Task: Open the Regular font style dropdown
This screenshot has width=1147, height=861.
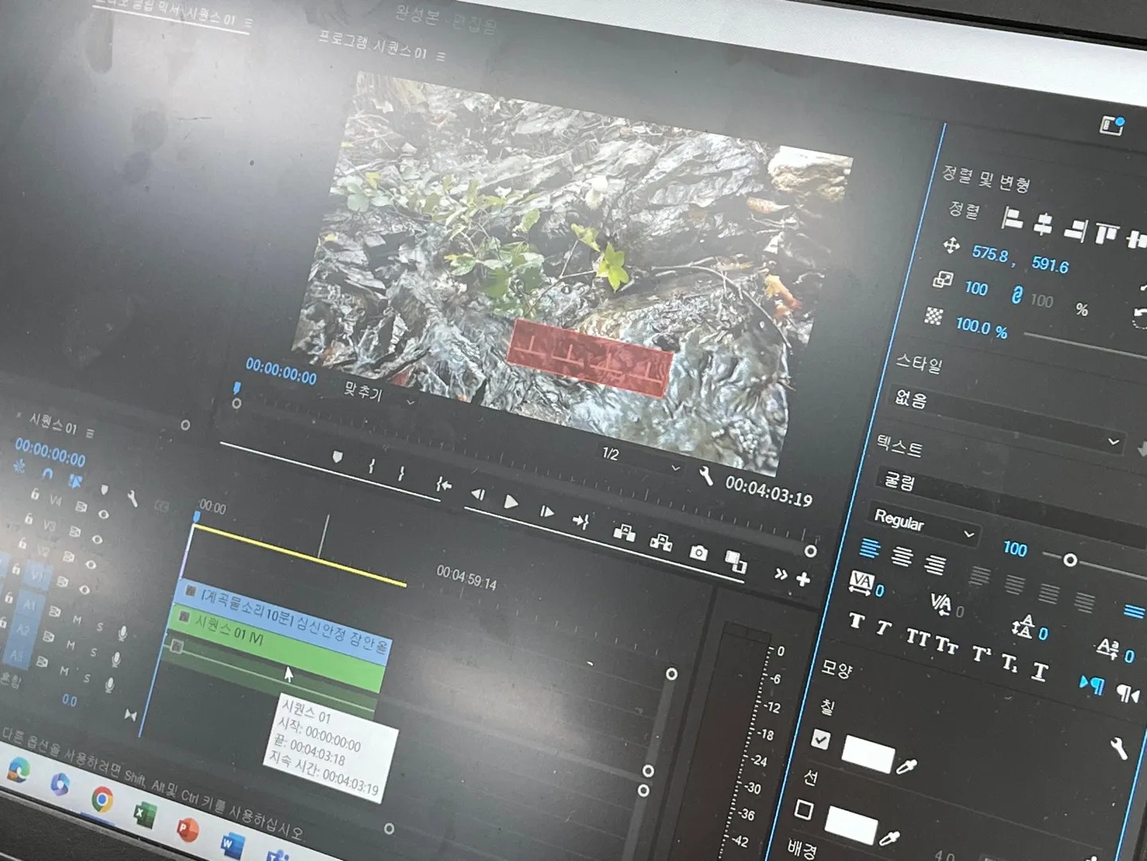Action: tap(923, 526)
